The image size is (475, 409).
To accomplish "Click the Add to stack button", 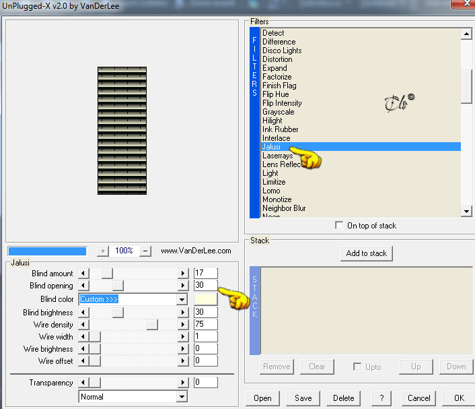I will coord(367,253).
